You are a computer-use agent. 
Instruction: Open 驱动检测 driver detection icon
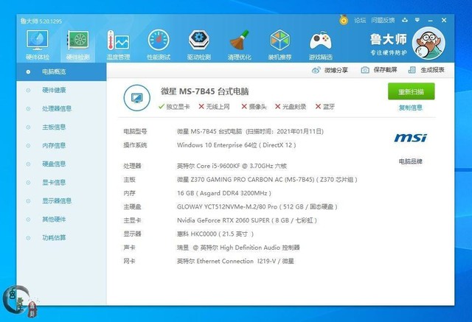(199, 45)
